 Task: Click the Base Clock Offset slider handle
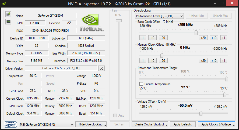click(196, 32)
